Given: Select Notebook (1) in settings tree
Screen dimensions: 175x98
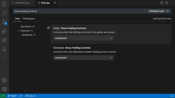Looking at the screenshot, I should click(x=29, y=35).
